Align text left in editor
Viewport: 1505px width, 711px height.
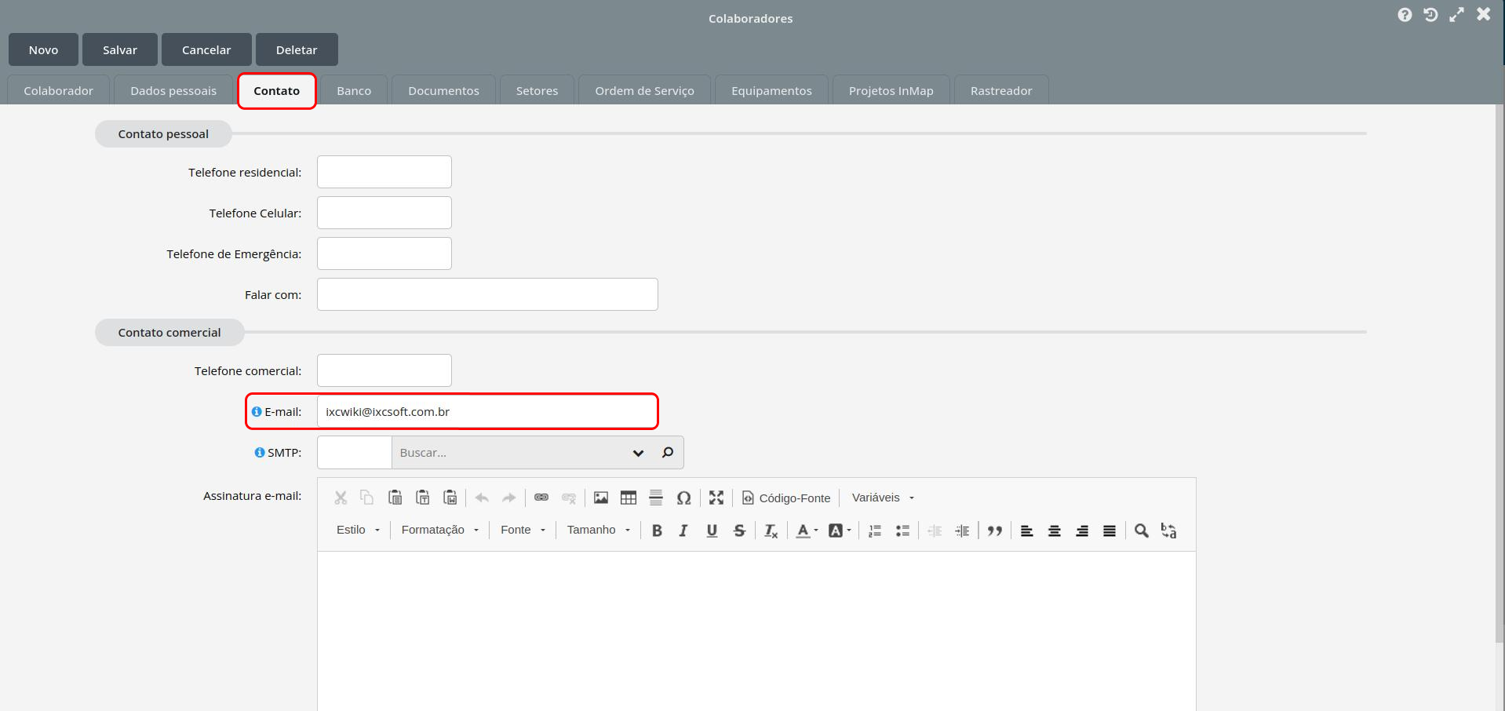pos(1026,531)
